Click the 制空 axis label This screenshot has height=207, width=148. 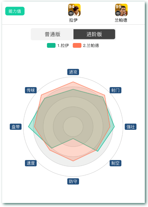pyautogui.click(x=115, y=163)
